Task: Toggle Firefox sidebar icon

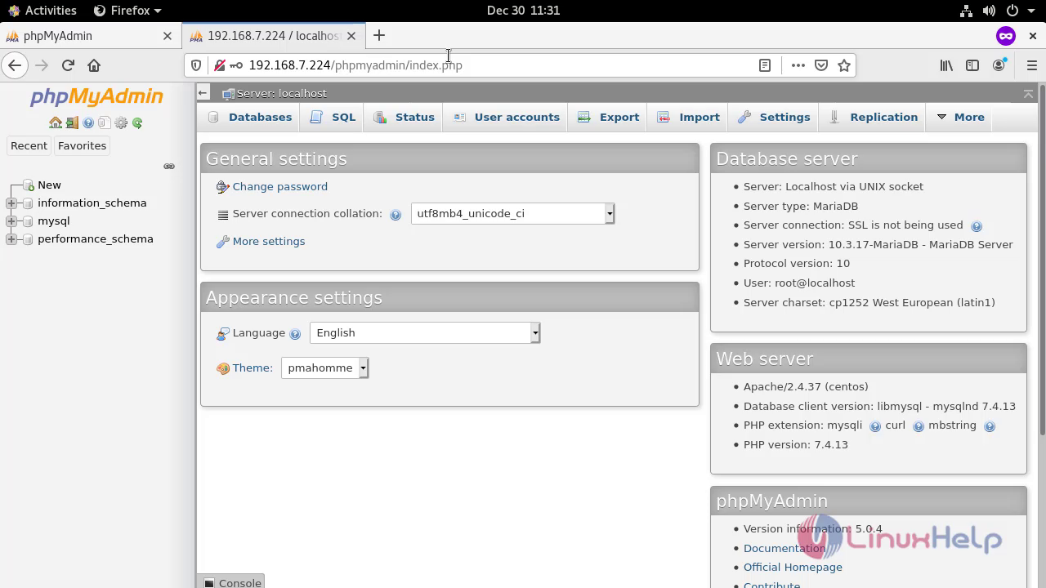Action: (972, 65)
